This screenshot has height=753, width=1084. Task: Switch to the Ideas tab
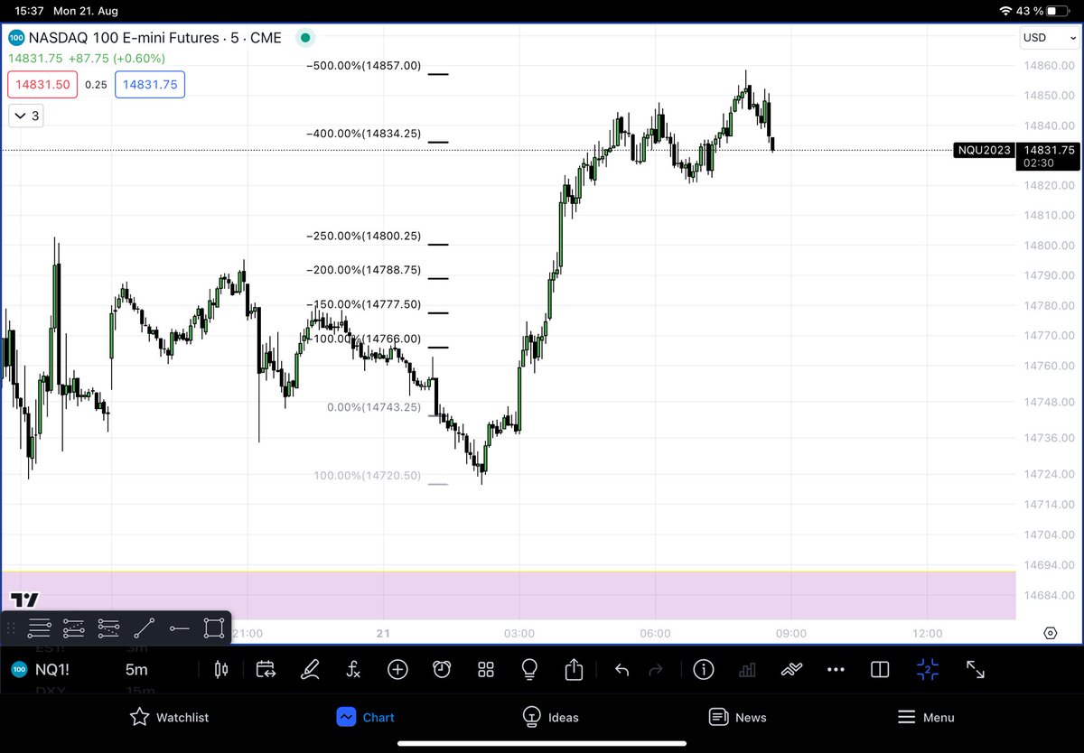(x=551, y=717)
